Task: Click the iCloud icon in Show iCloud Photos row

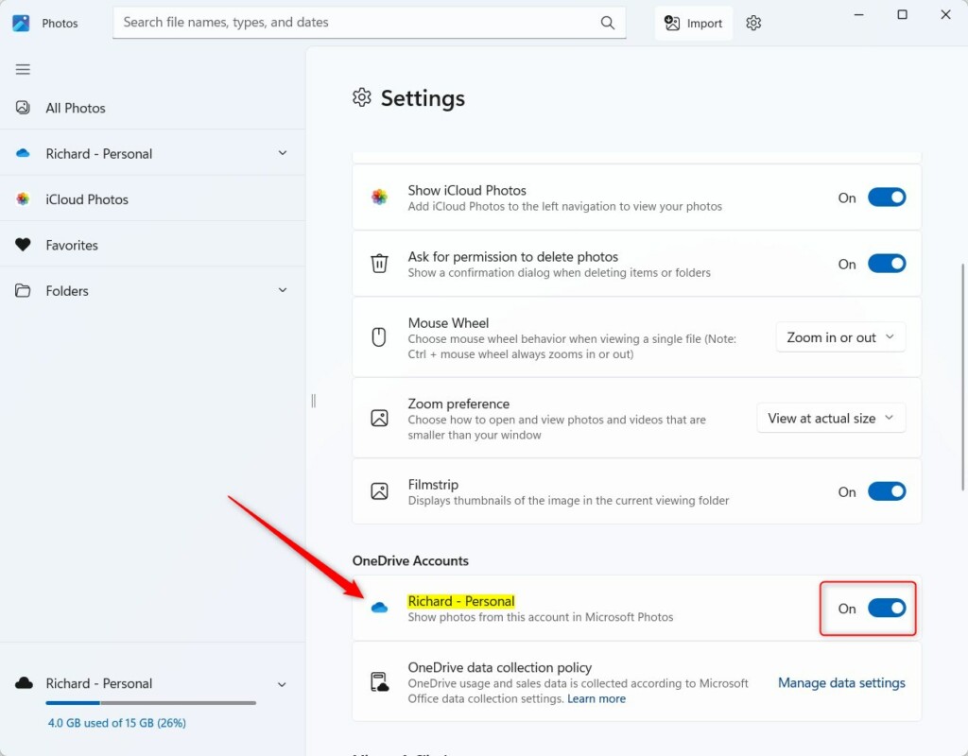Action: (379, 197)
